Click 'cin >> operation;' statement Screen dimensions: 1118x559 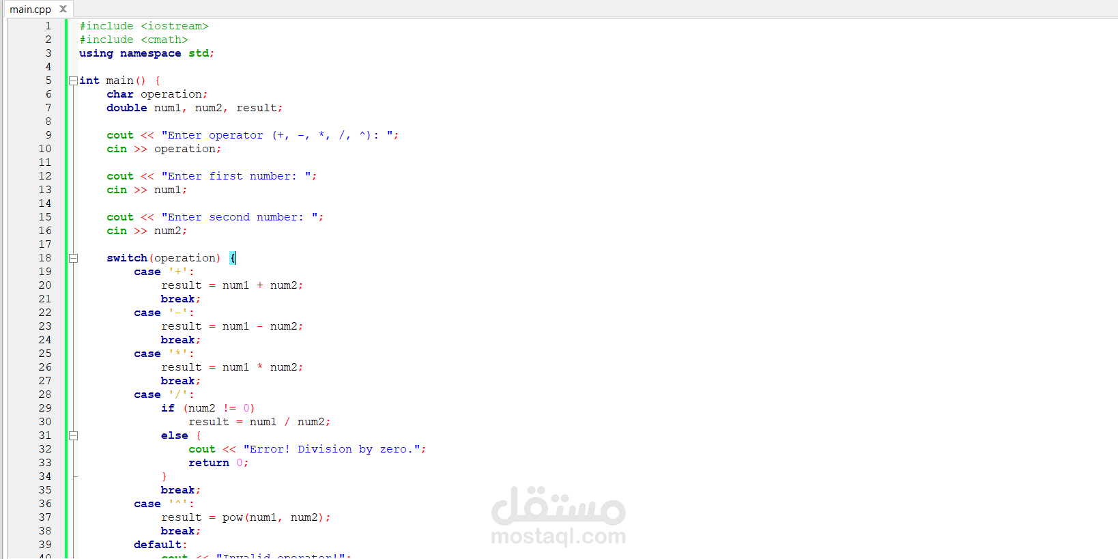164,149
